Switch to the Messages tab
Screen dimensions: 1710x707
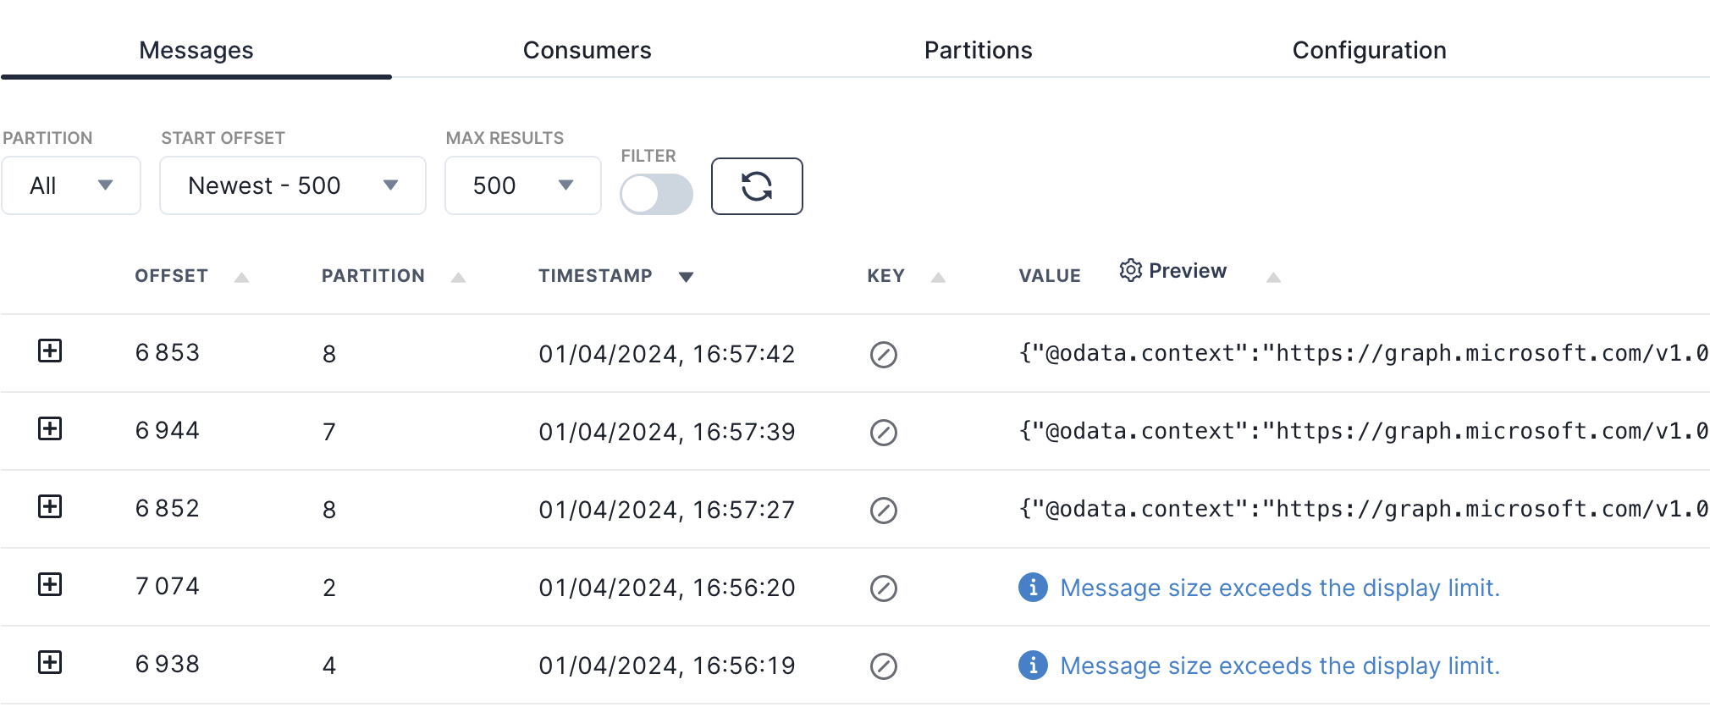[x=196, y=50]
